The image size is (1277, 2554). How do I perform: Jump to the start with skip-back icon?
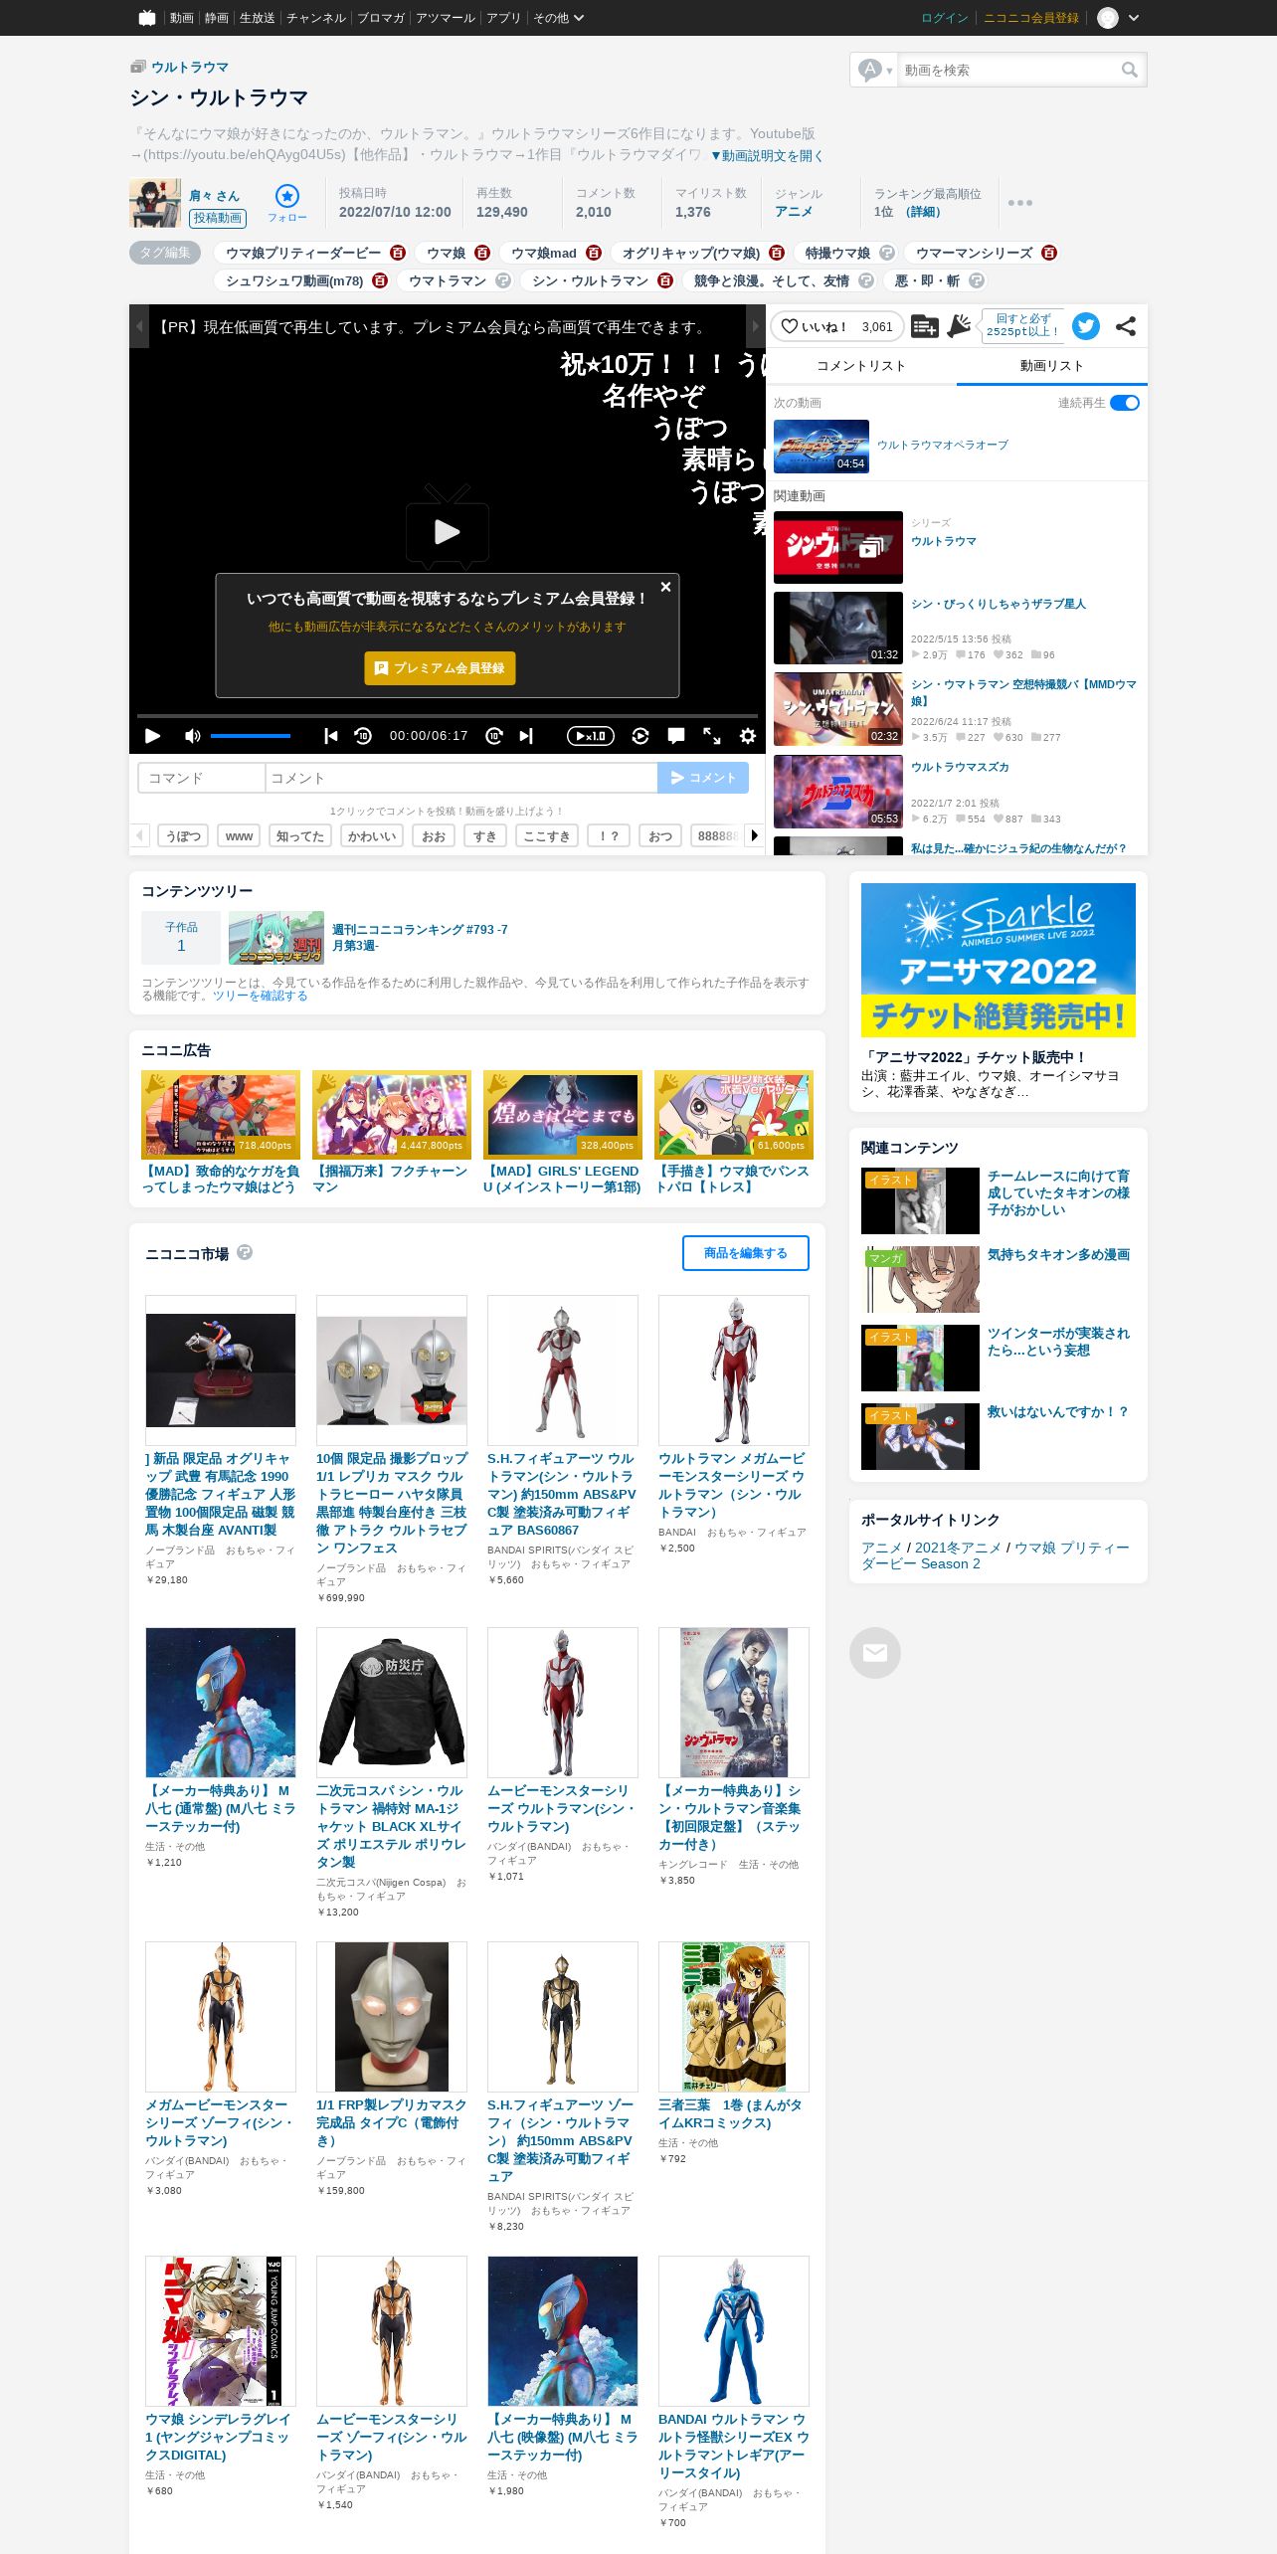click(x=331, y=736)
